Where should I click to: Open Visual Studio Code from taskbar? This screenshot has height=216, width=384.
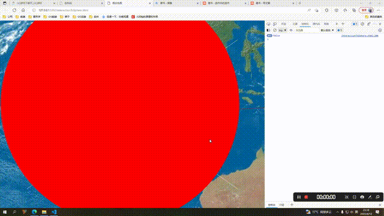coord(54,212)
